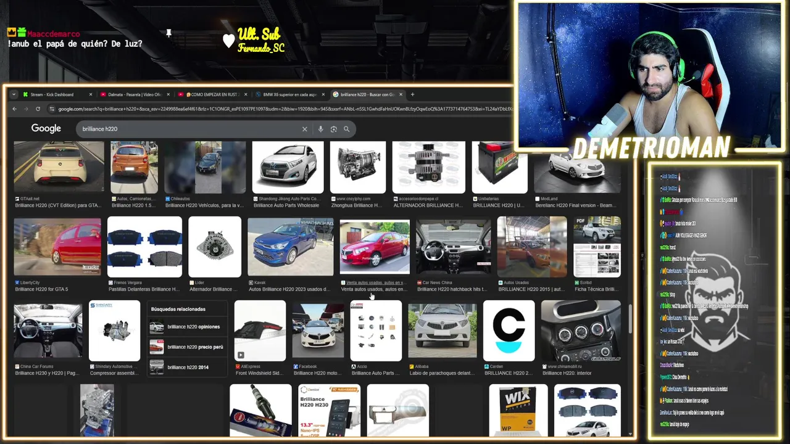Click the magnifier search icon
Viewport: 790px width, 444px height.
(x=346, y=129)
